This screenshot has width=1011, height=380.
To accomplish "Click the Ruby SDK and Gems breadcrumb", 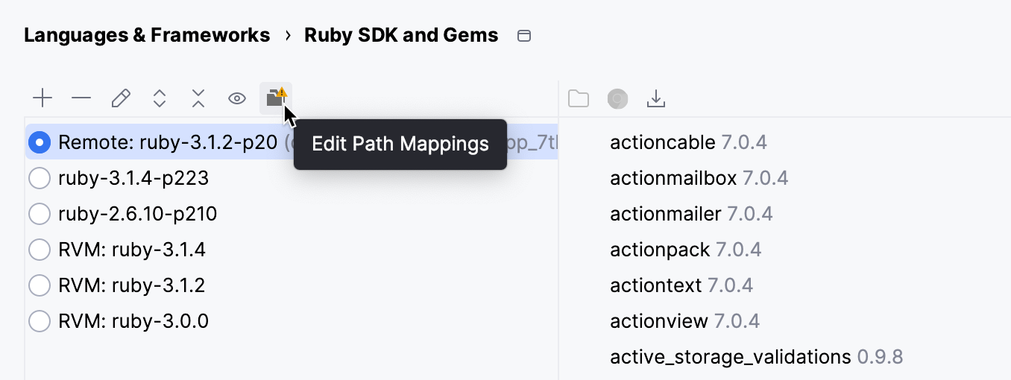I will (401, 35).
